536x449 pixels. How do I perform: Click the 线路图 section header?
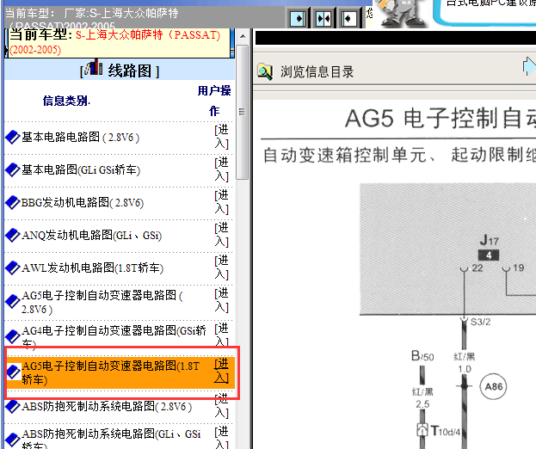[120, 71]
